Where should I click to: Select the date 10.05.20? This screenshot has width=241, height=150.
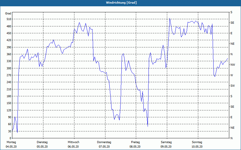[x=197, y=147]
